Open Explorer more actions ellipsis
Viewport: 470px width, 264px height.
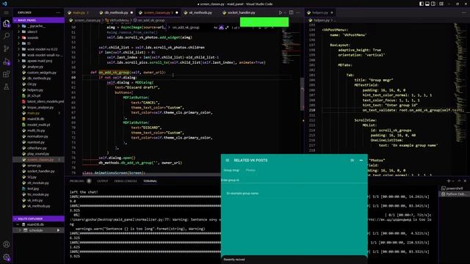coord(58,12)
